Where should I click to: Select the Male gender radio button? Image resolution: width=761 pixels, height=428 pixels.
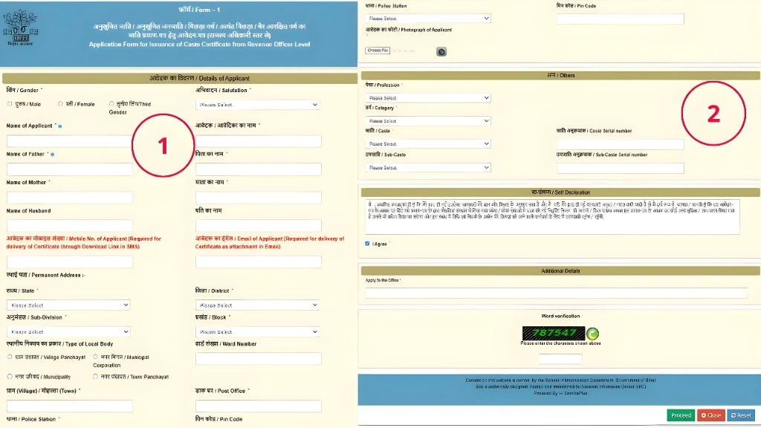pos(10,104)
